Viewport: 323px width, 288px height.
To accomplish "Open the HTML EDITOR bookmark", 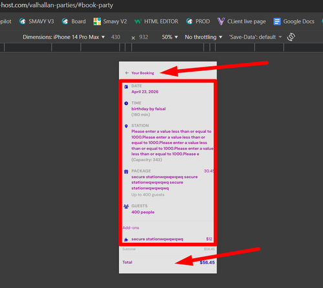I will tap(156, 21).
